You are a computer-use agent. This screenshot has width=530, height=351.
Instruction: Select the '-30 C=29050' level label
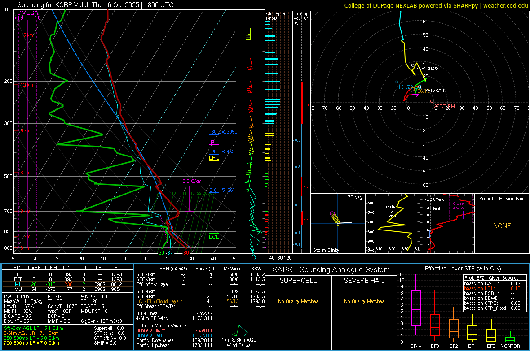(224, 132)
